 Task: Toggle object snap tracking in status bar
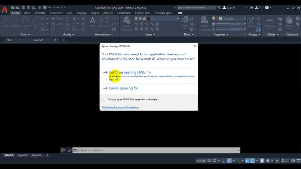click(x=247, y=161)
